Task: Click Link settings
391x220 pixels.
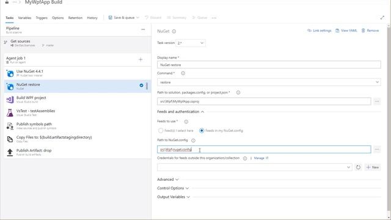Action: tap(320, 31)
